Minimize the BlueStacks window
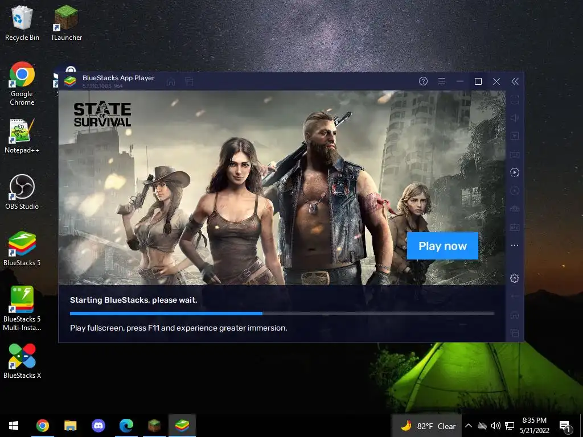 point(460,81)
